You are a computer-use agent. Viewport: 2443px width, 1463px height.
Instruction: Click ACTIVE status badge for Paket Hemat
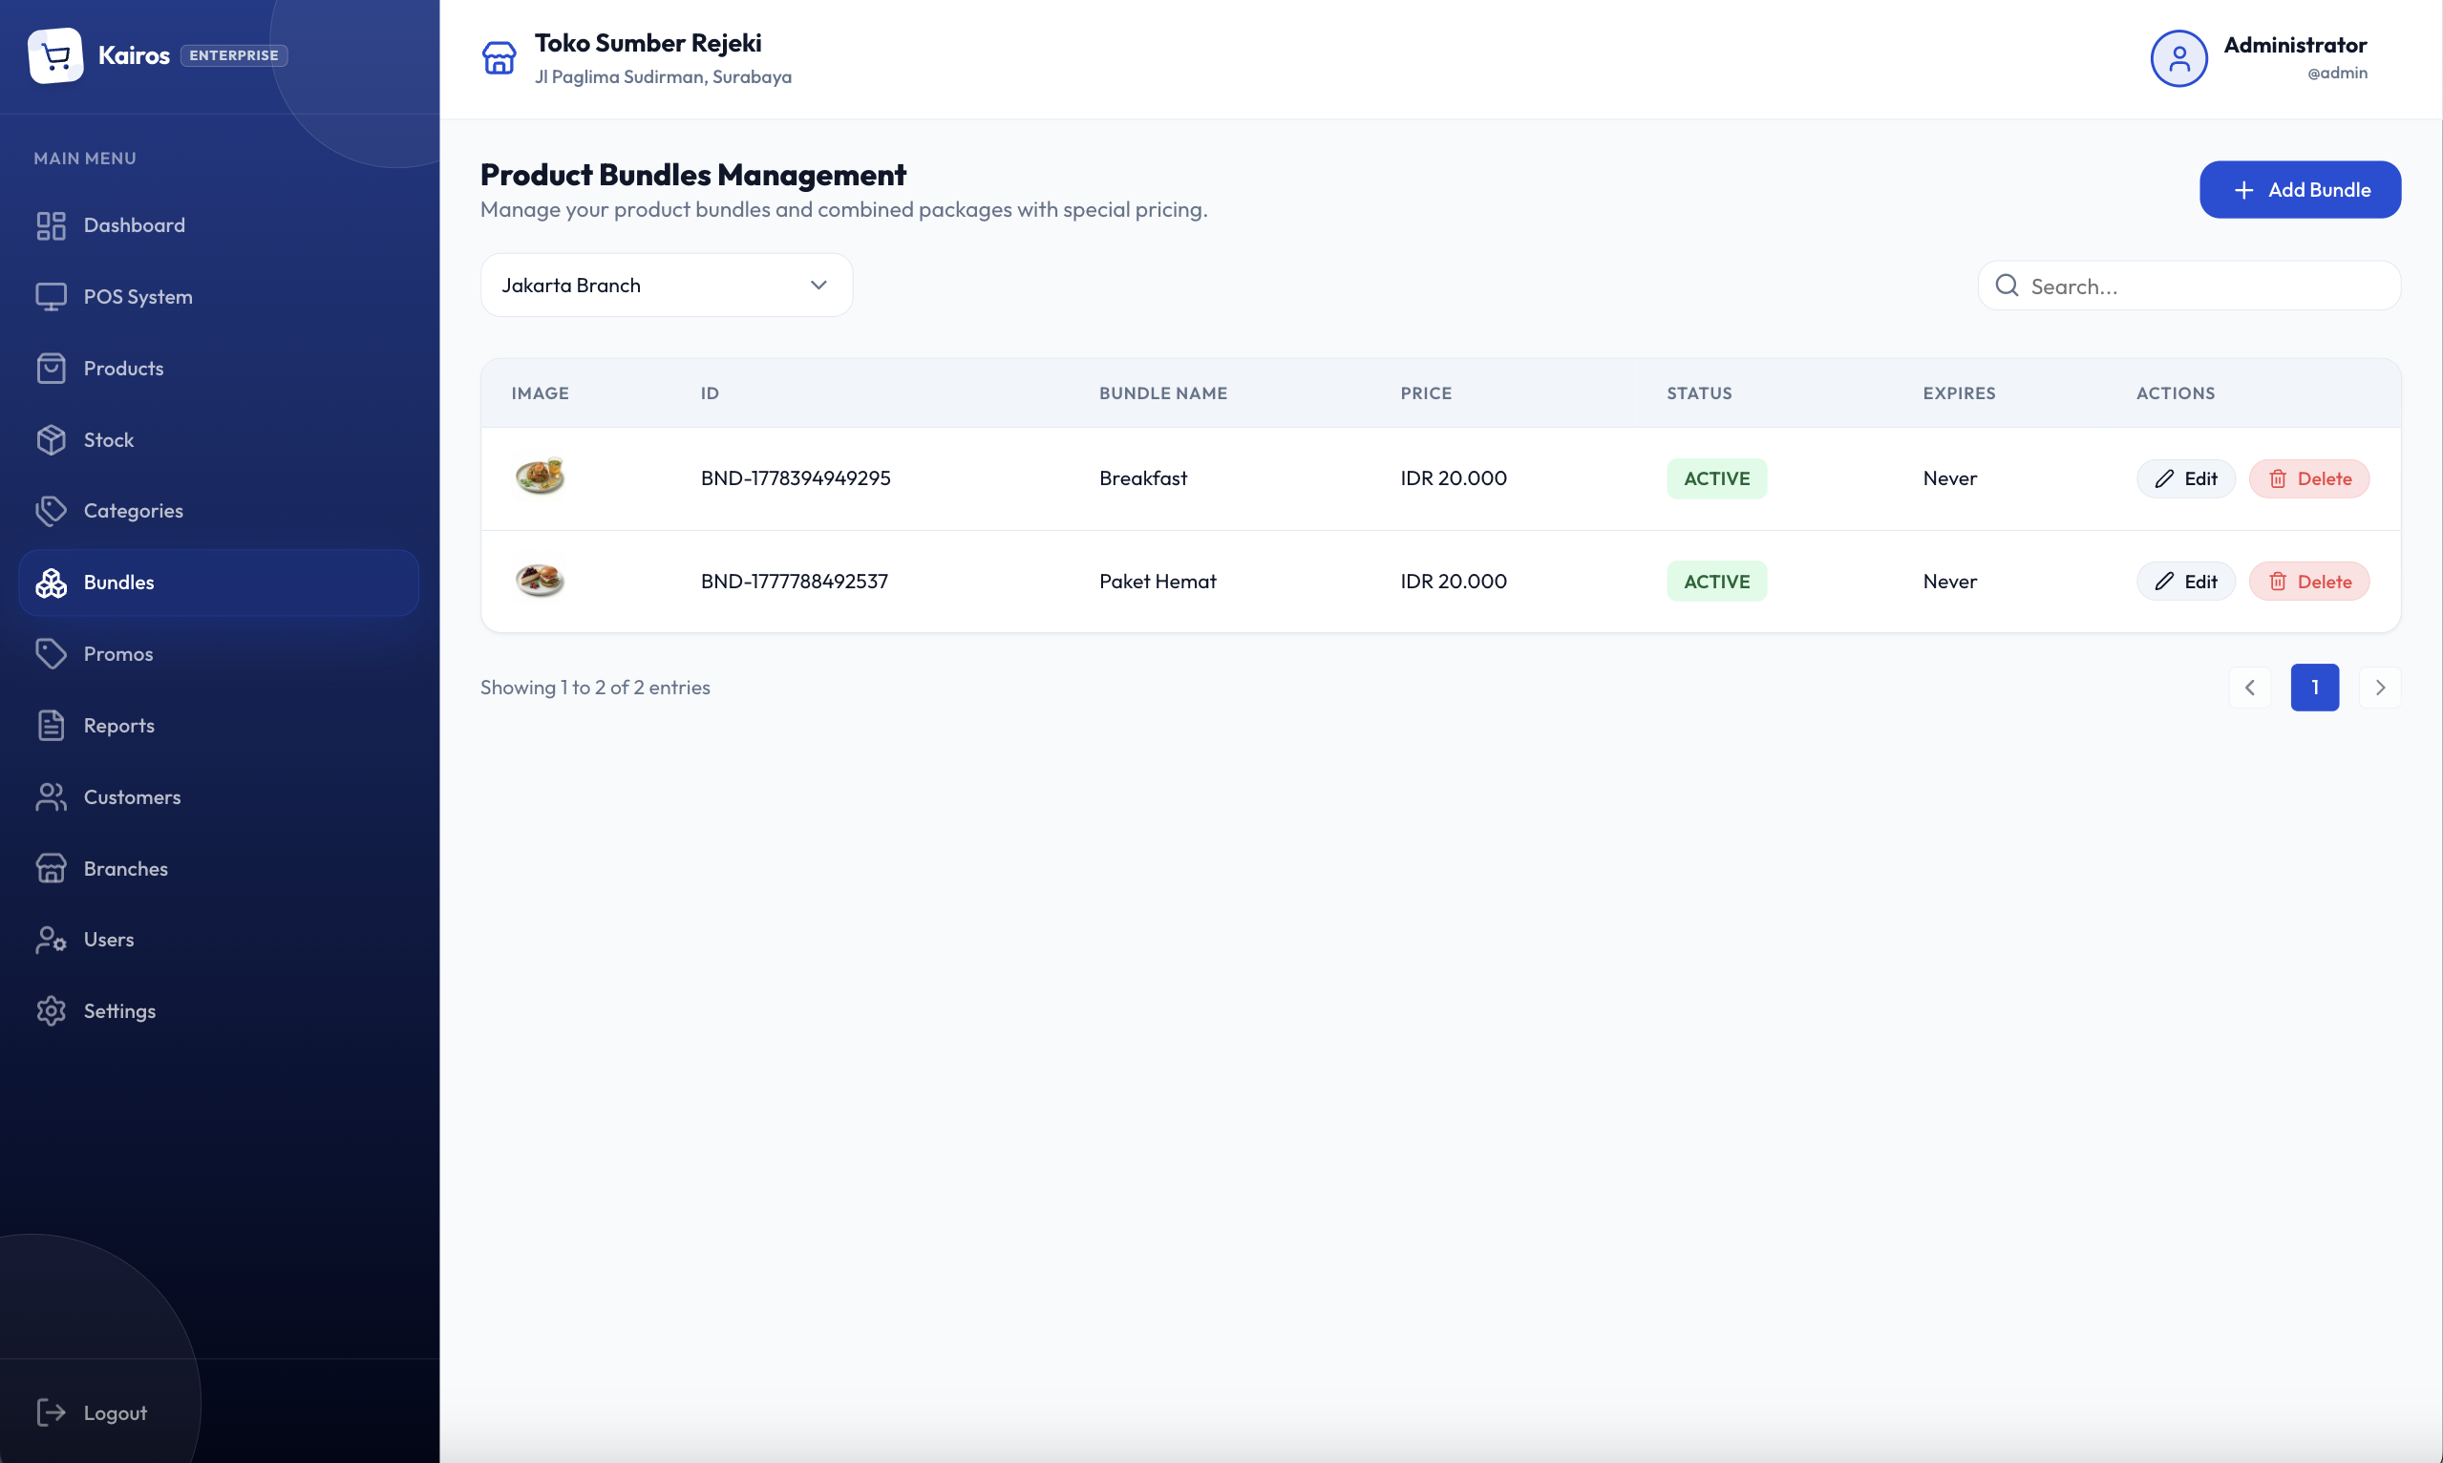click(x=1716, y=582)
